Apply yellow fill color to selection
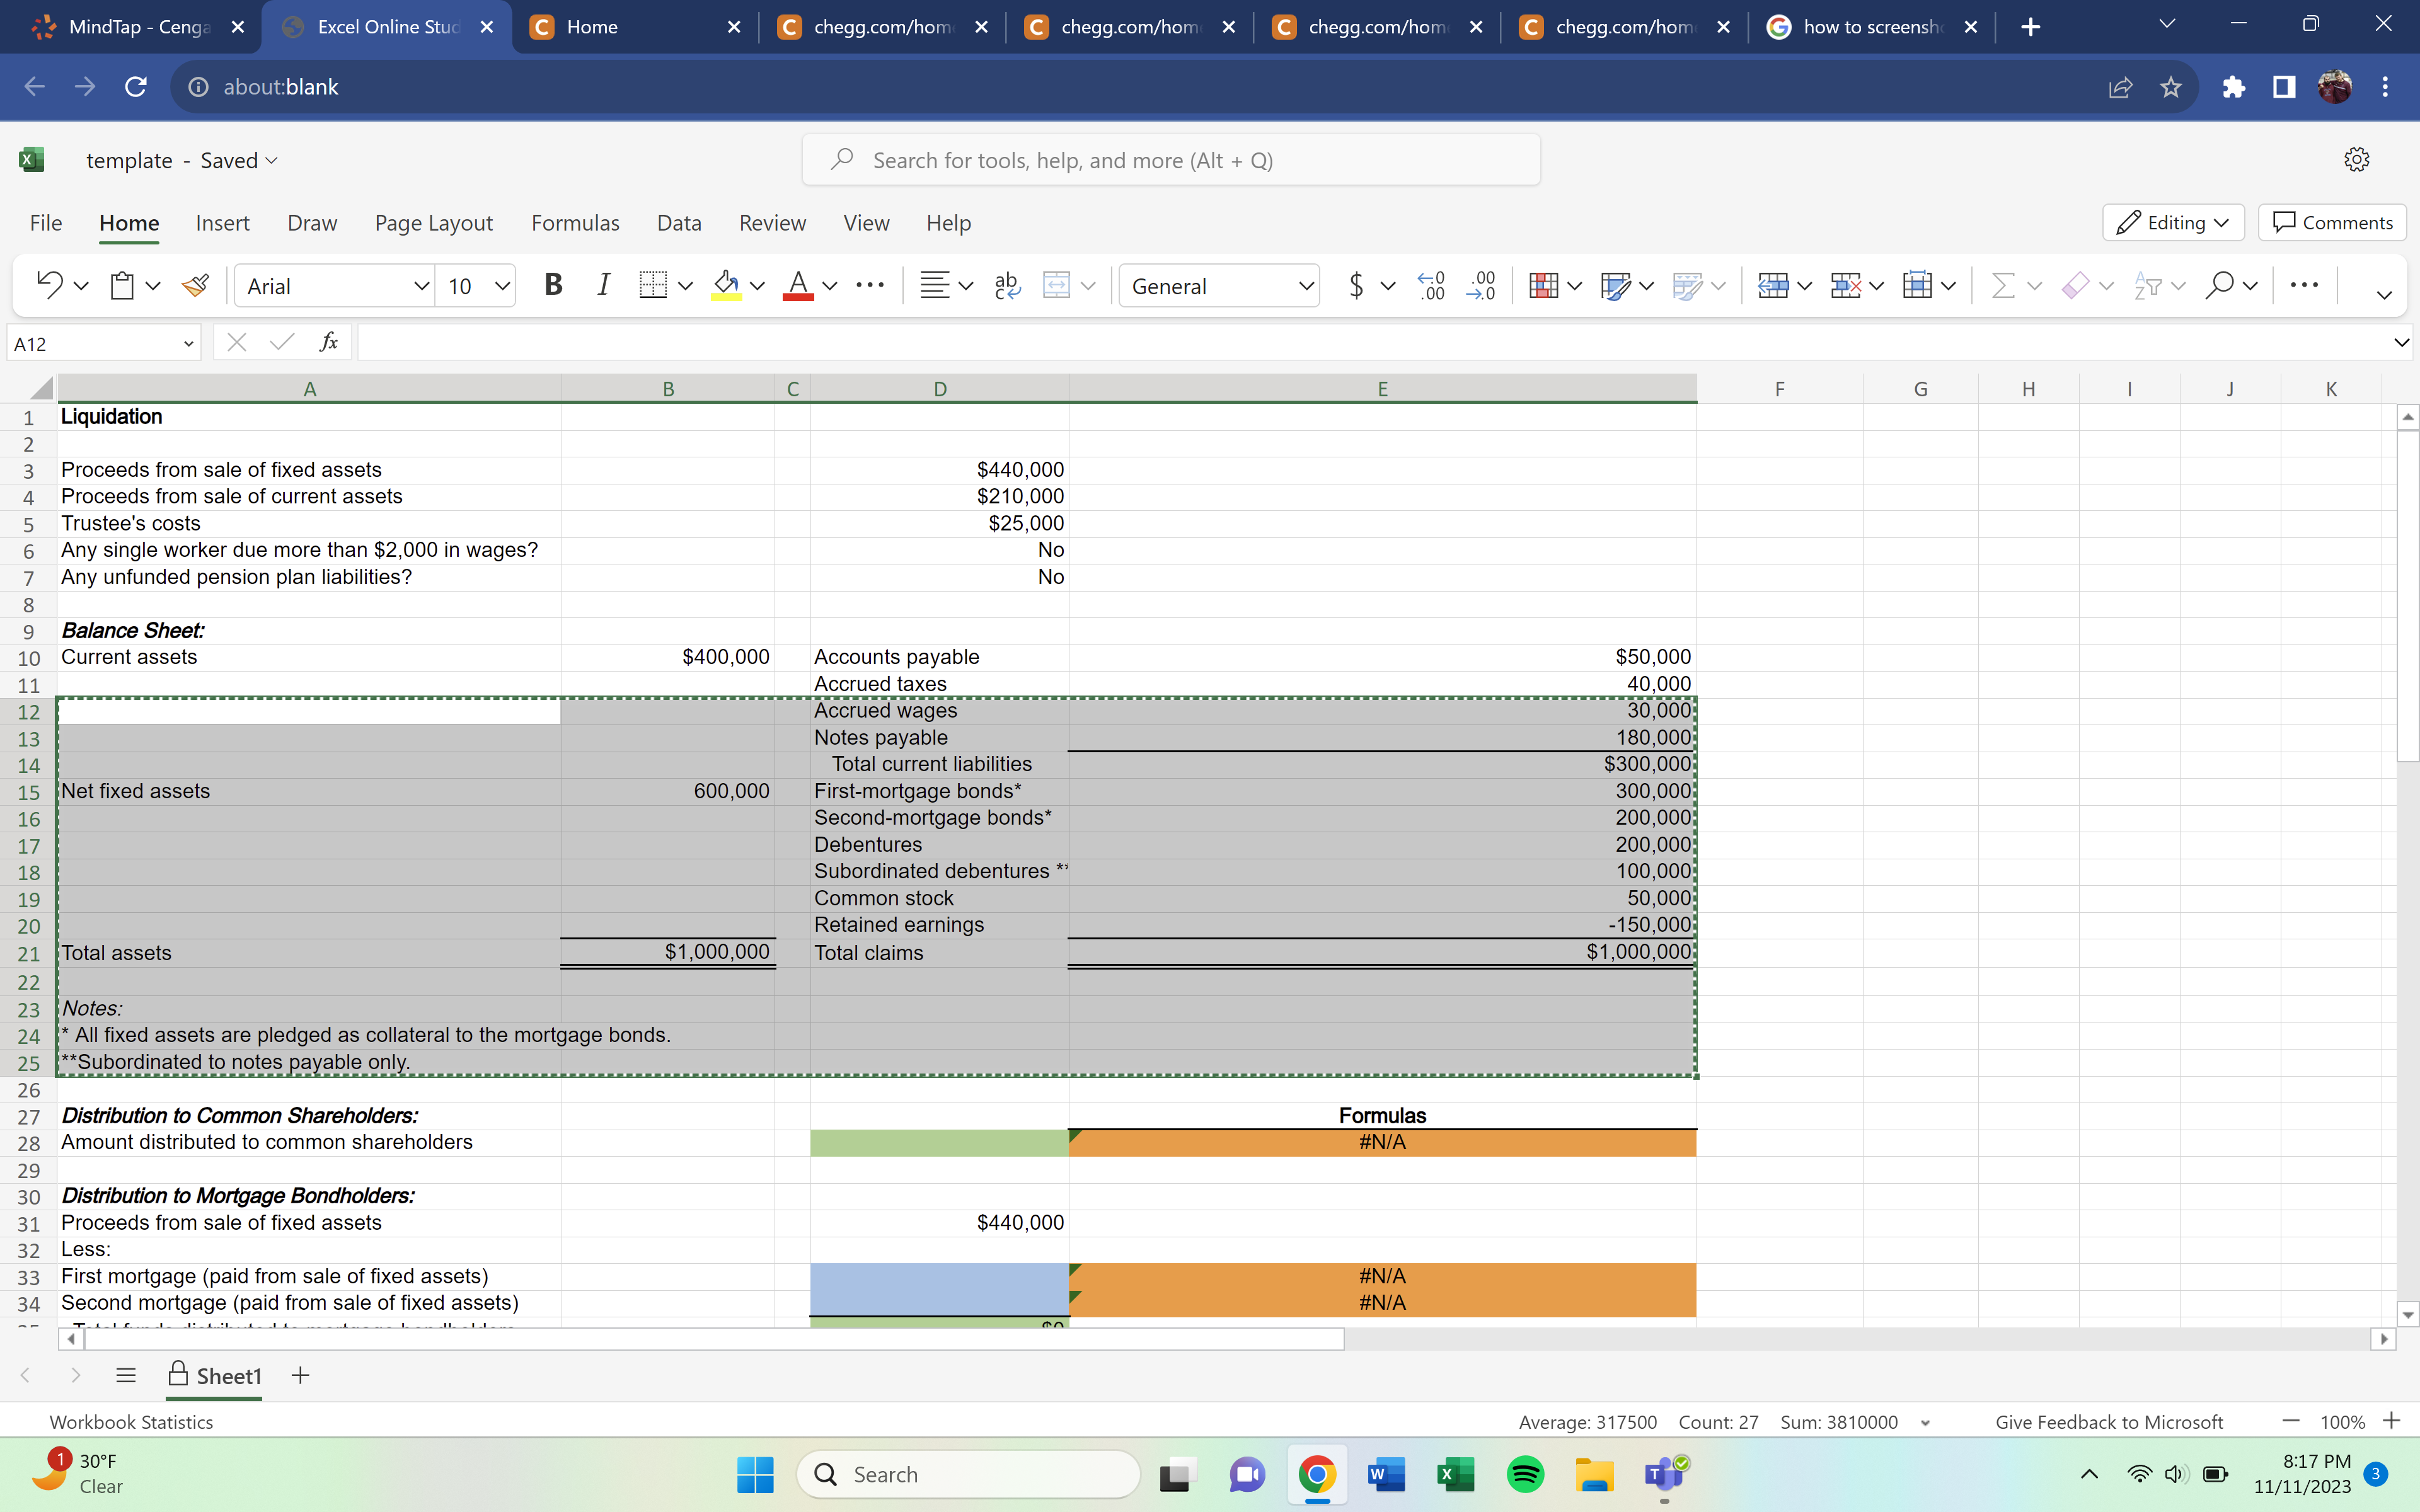Screen dimensions: 2420x1512 727,285
